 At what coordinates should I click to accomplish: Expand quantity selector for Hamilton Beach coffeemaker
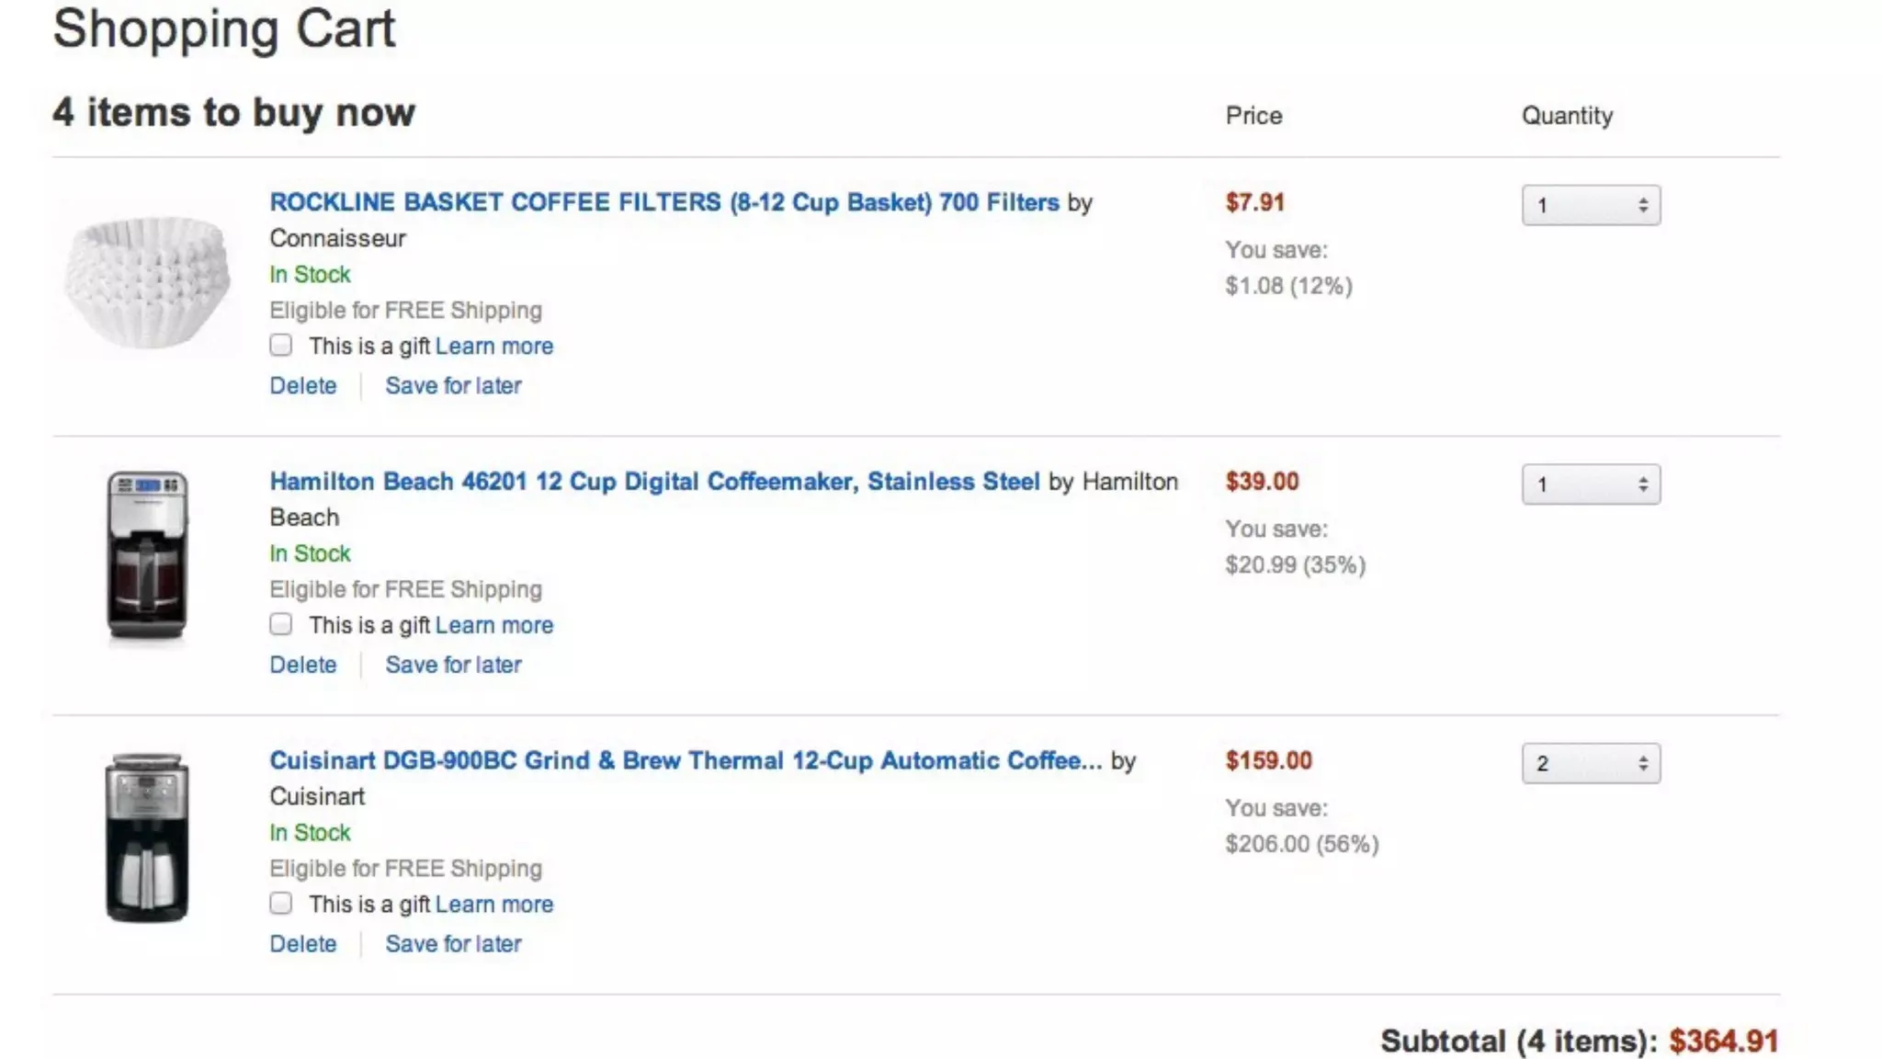(x=1591, y=484)
